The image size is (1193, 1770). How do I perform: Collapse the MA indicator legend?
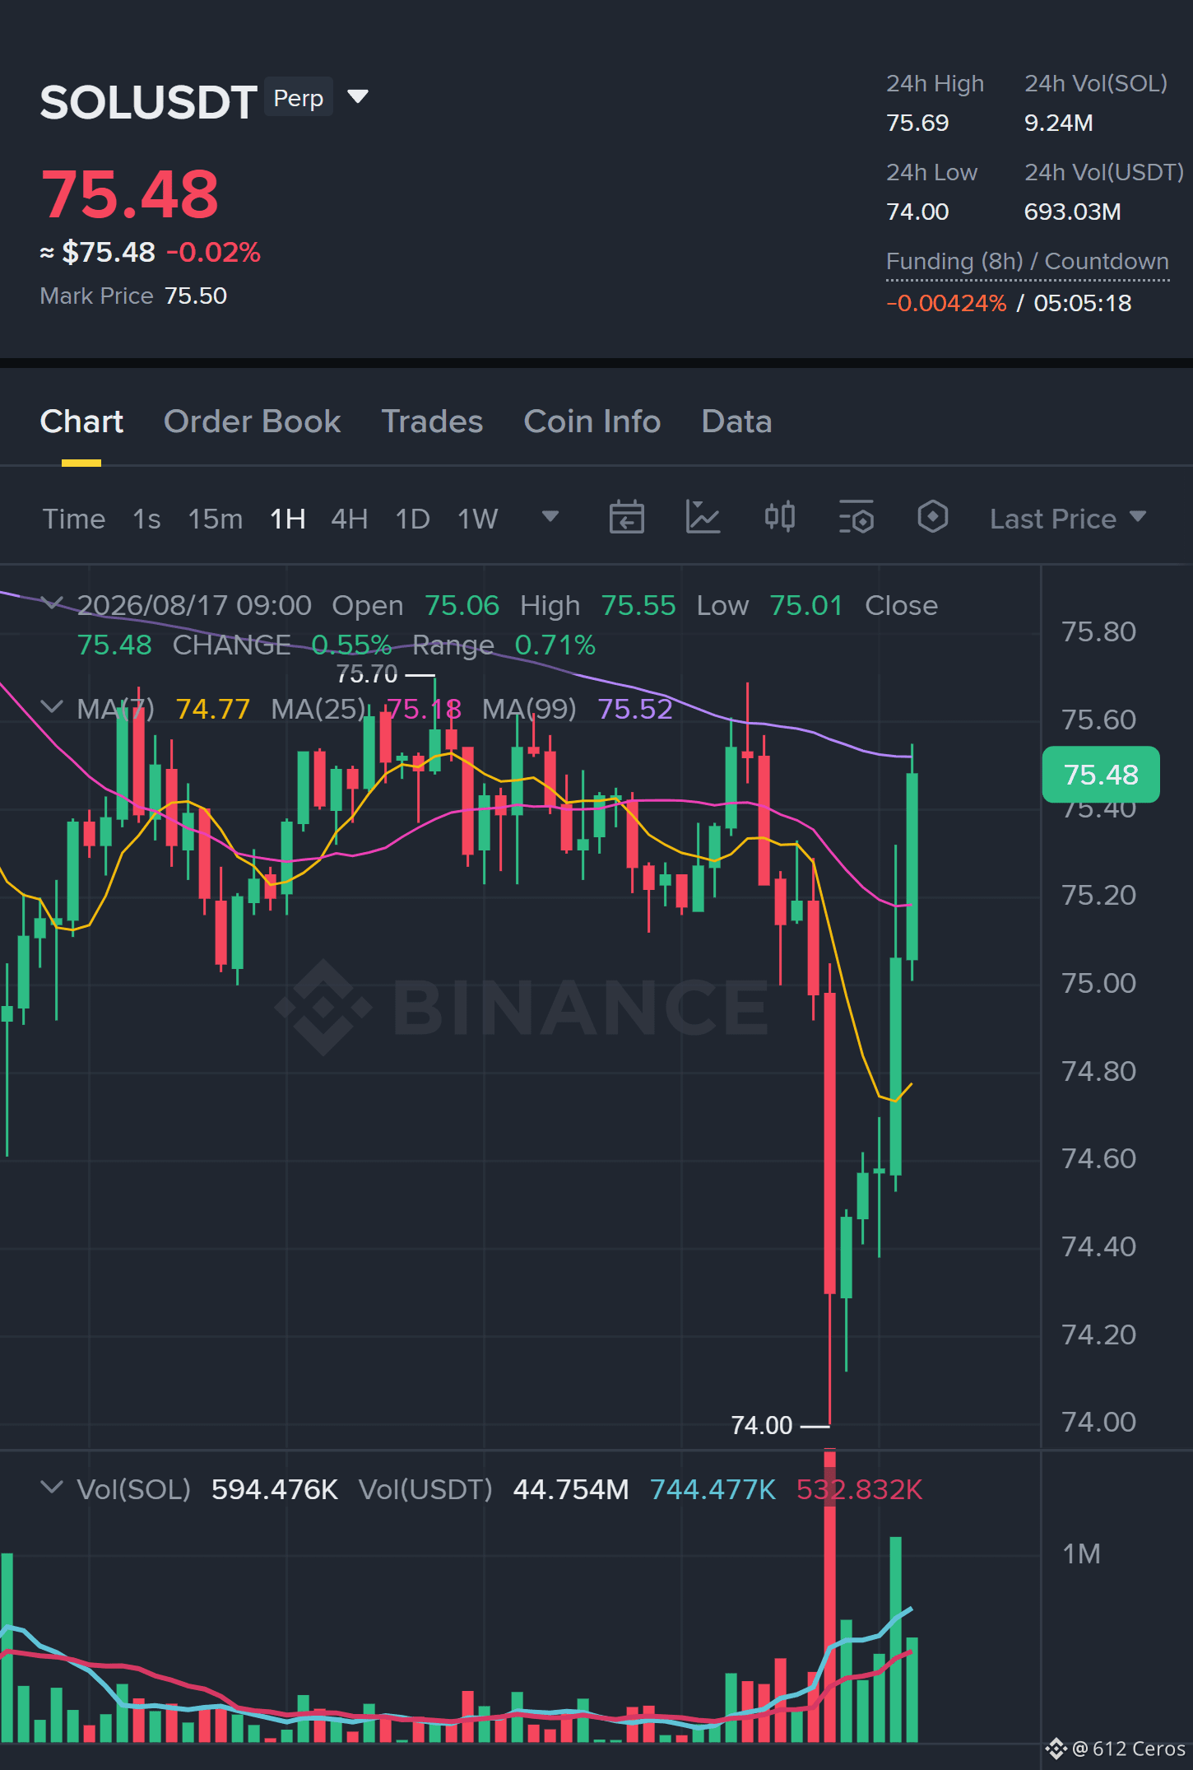52,707
